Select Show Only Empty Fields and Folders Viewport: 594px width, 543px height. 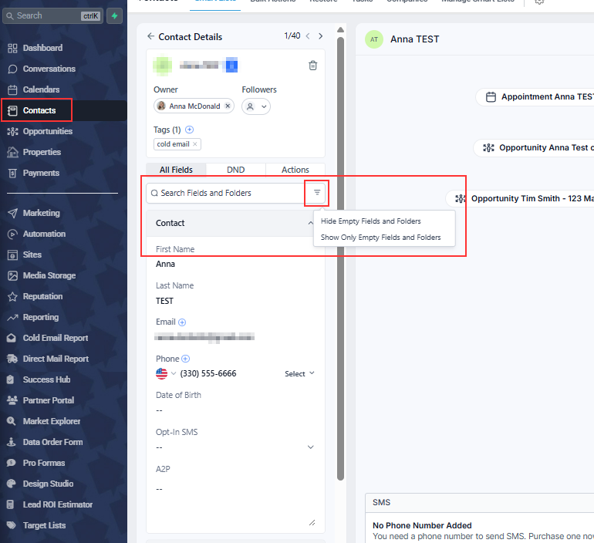coord(381,238)
